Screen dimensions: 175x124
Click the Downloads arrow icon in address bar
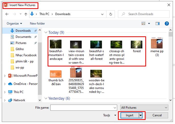click(32, 14)
